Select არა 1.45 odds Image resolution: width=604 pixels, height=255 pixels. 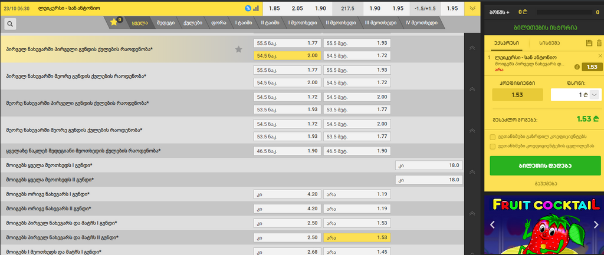[x=357, y=251]
